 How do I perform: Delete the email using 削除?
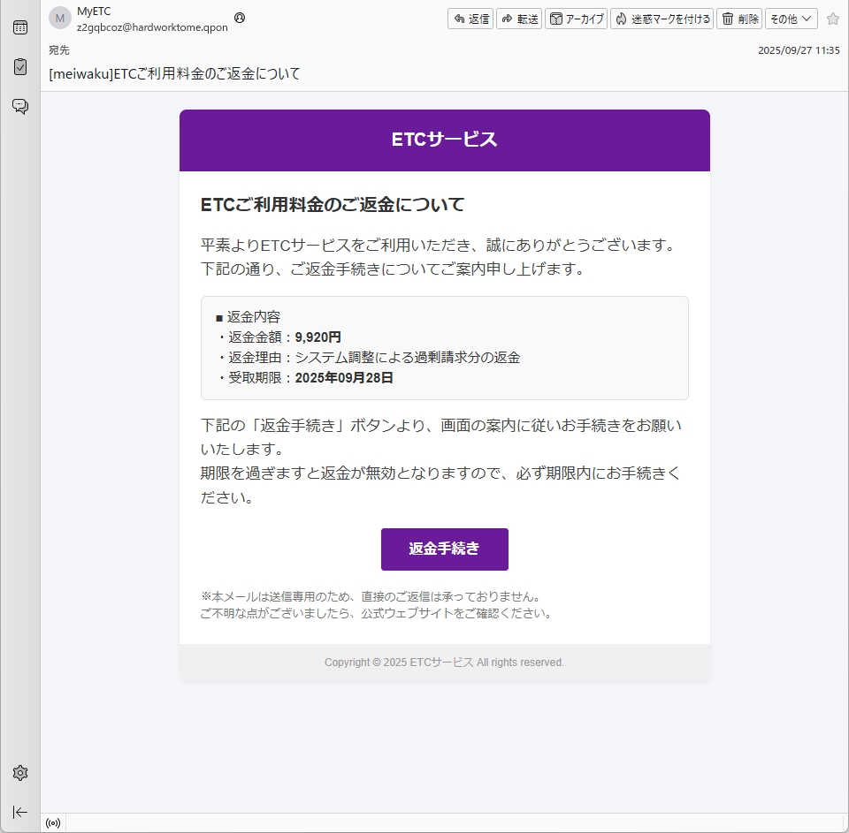739,19
